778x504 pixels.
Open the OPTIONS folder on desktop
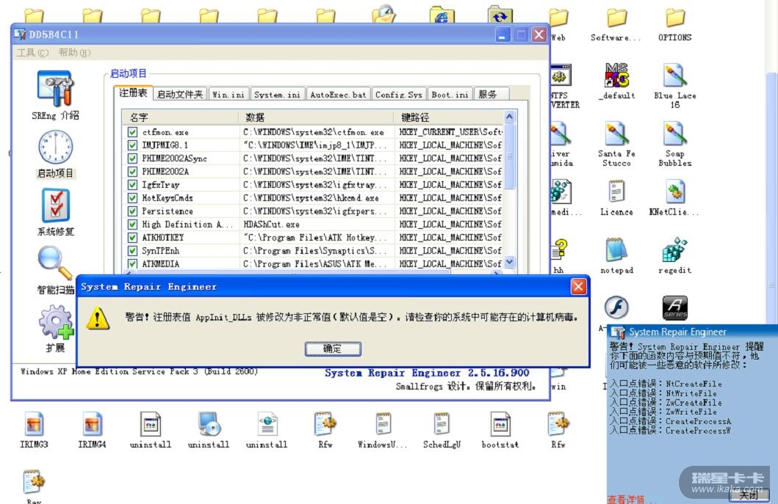pos(675,18)
